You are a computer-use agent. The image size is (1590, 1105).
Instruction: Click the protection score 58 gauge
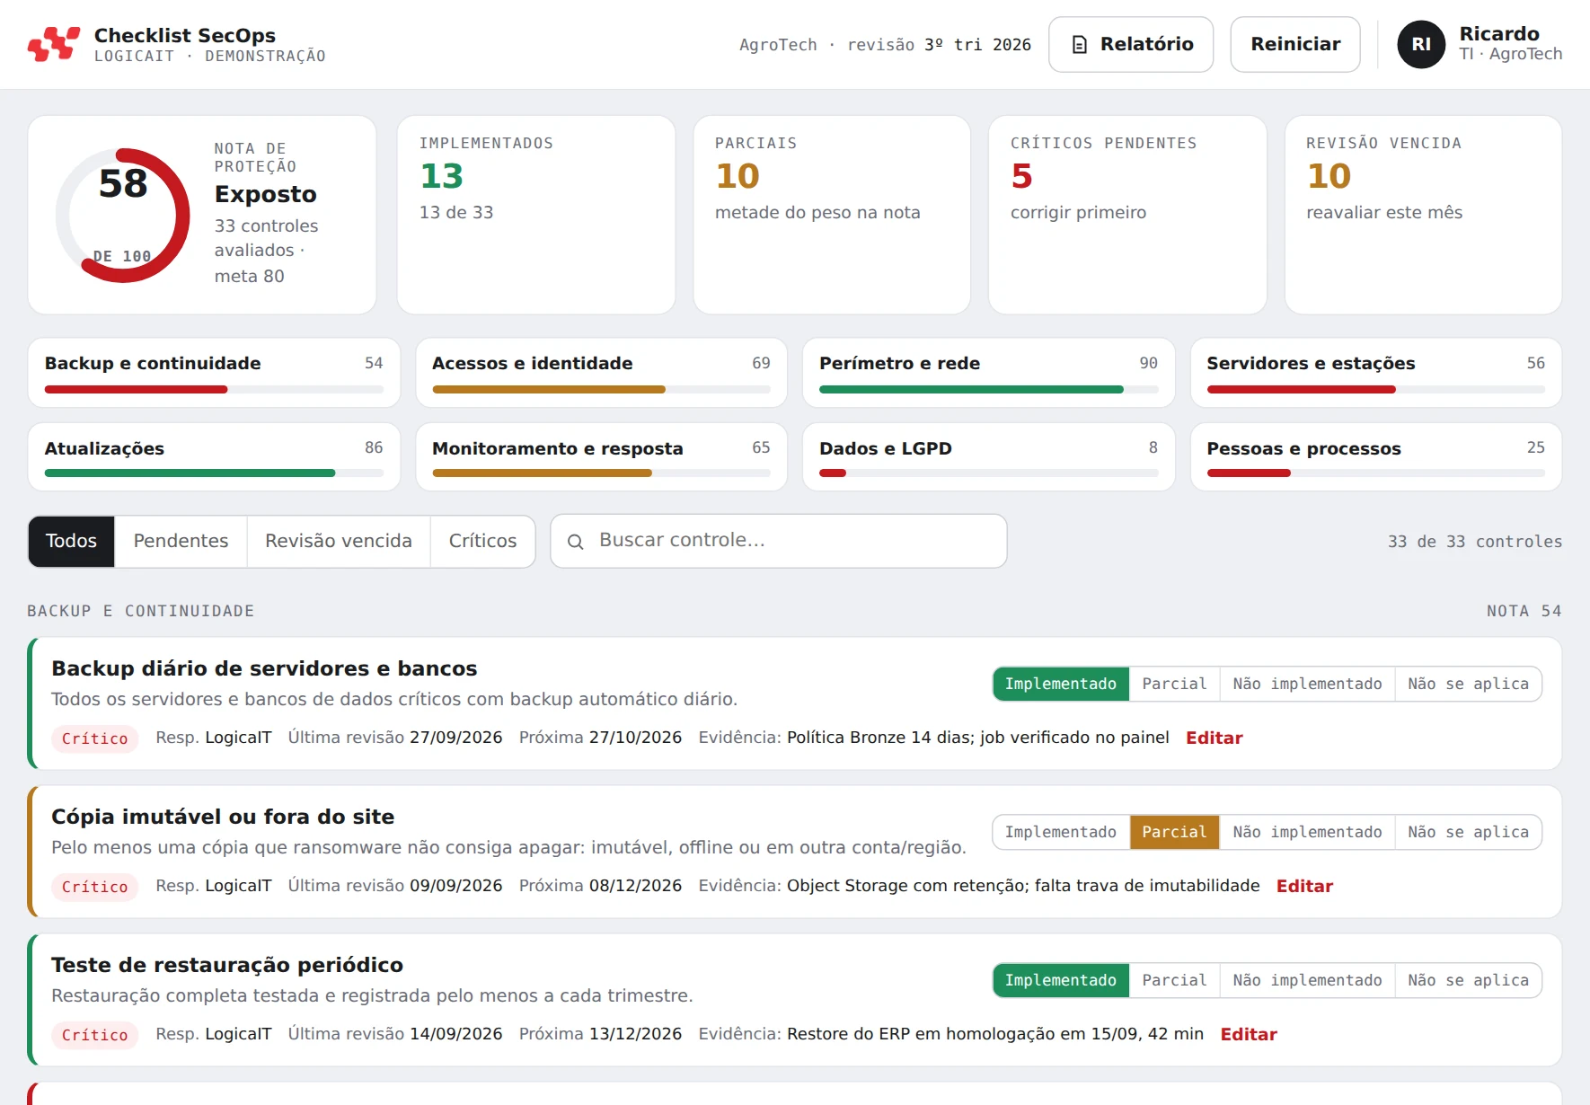123,216
